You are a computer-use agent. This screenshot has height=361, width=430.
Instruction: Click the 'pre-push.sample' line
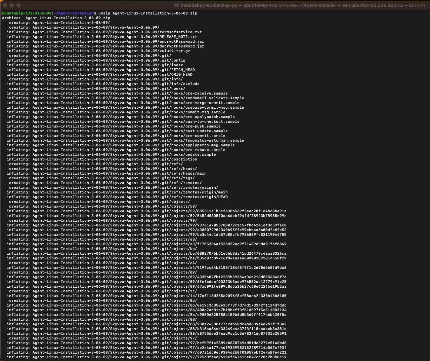(x=114, y=126)
